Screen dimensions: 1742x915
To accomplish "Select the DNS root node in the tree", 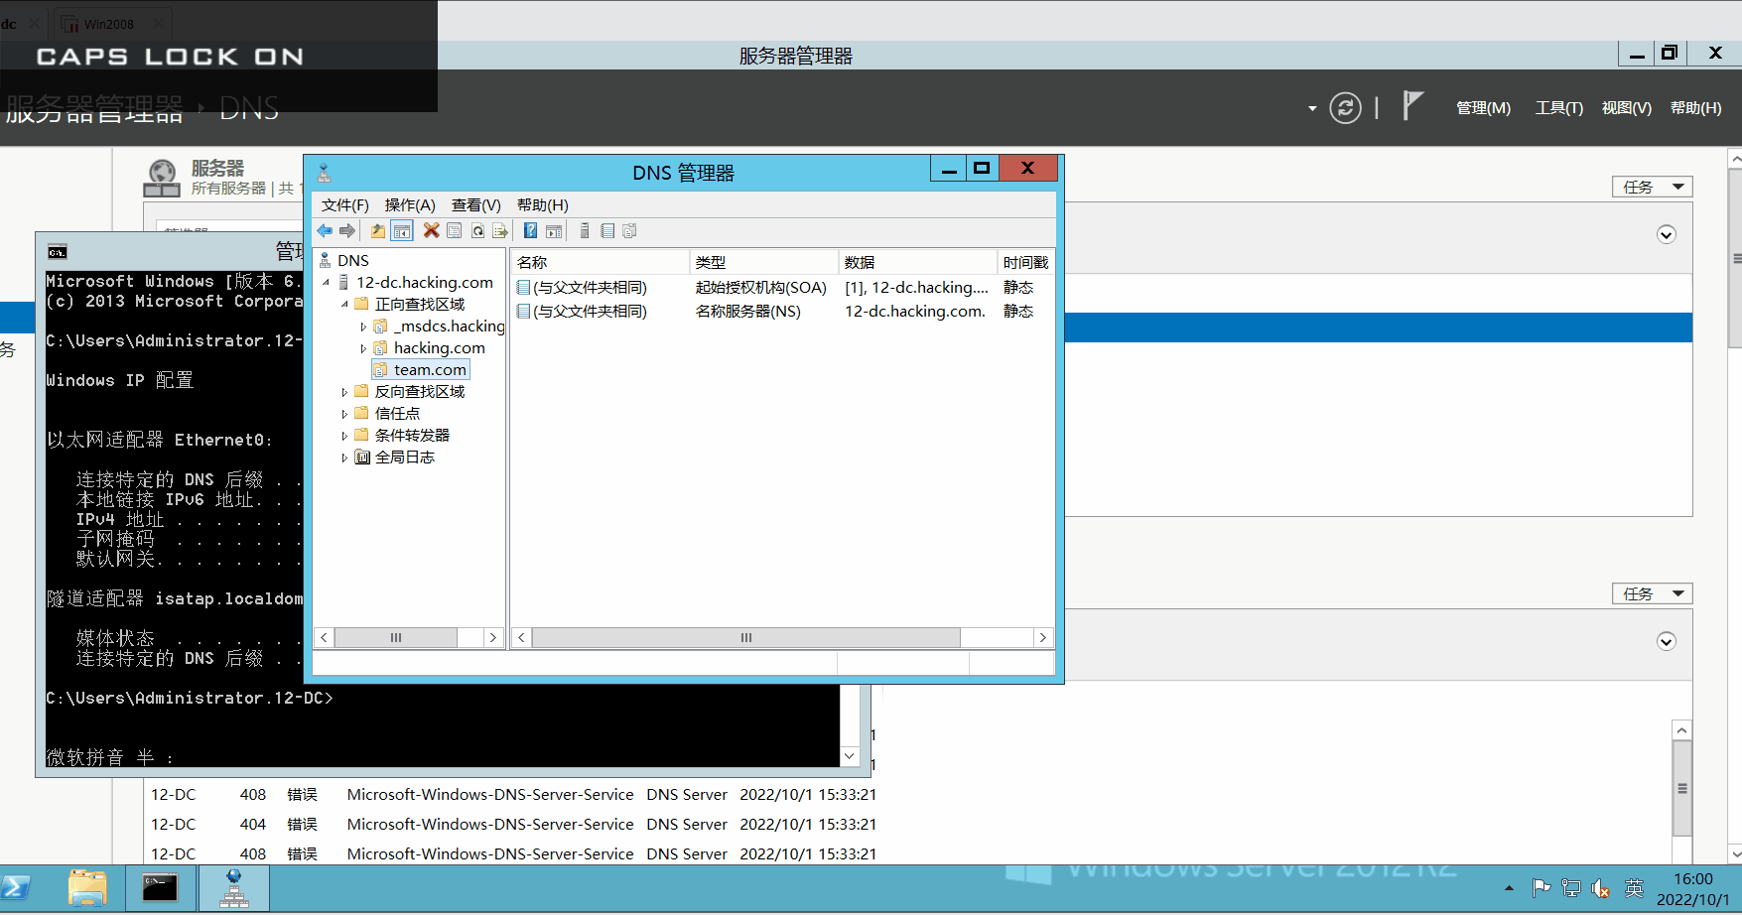I will 352,261.
